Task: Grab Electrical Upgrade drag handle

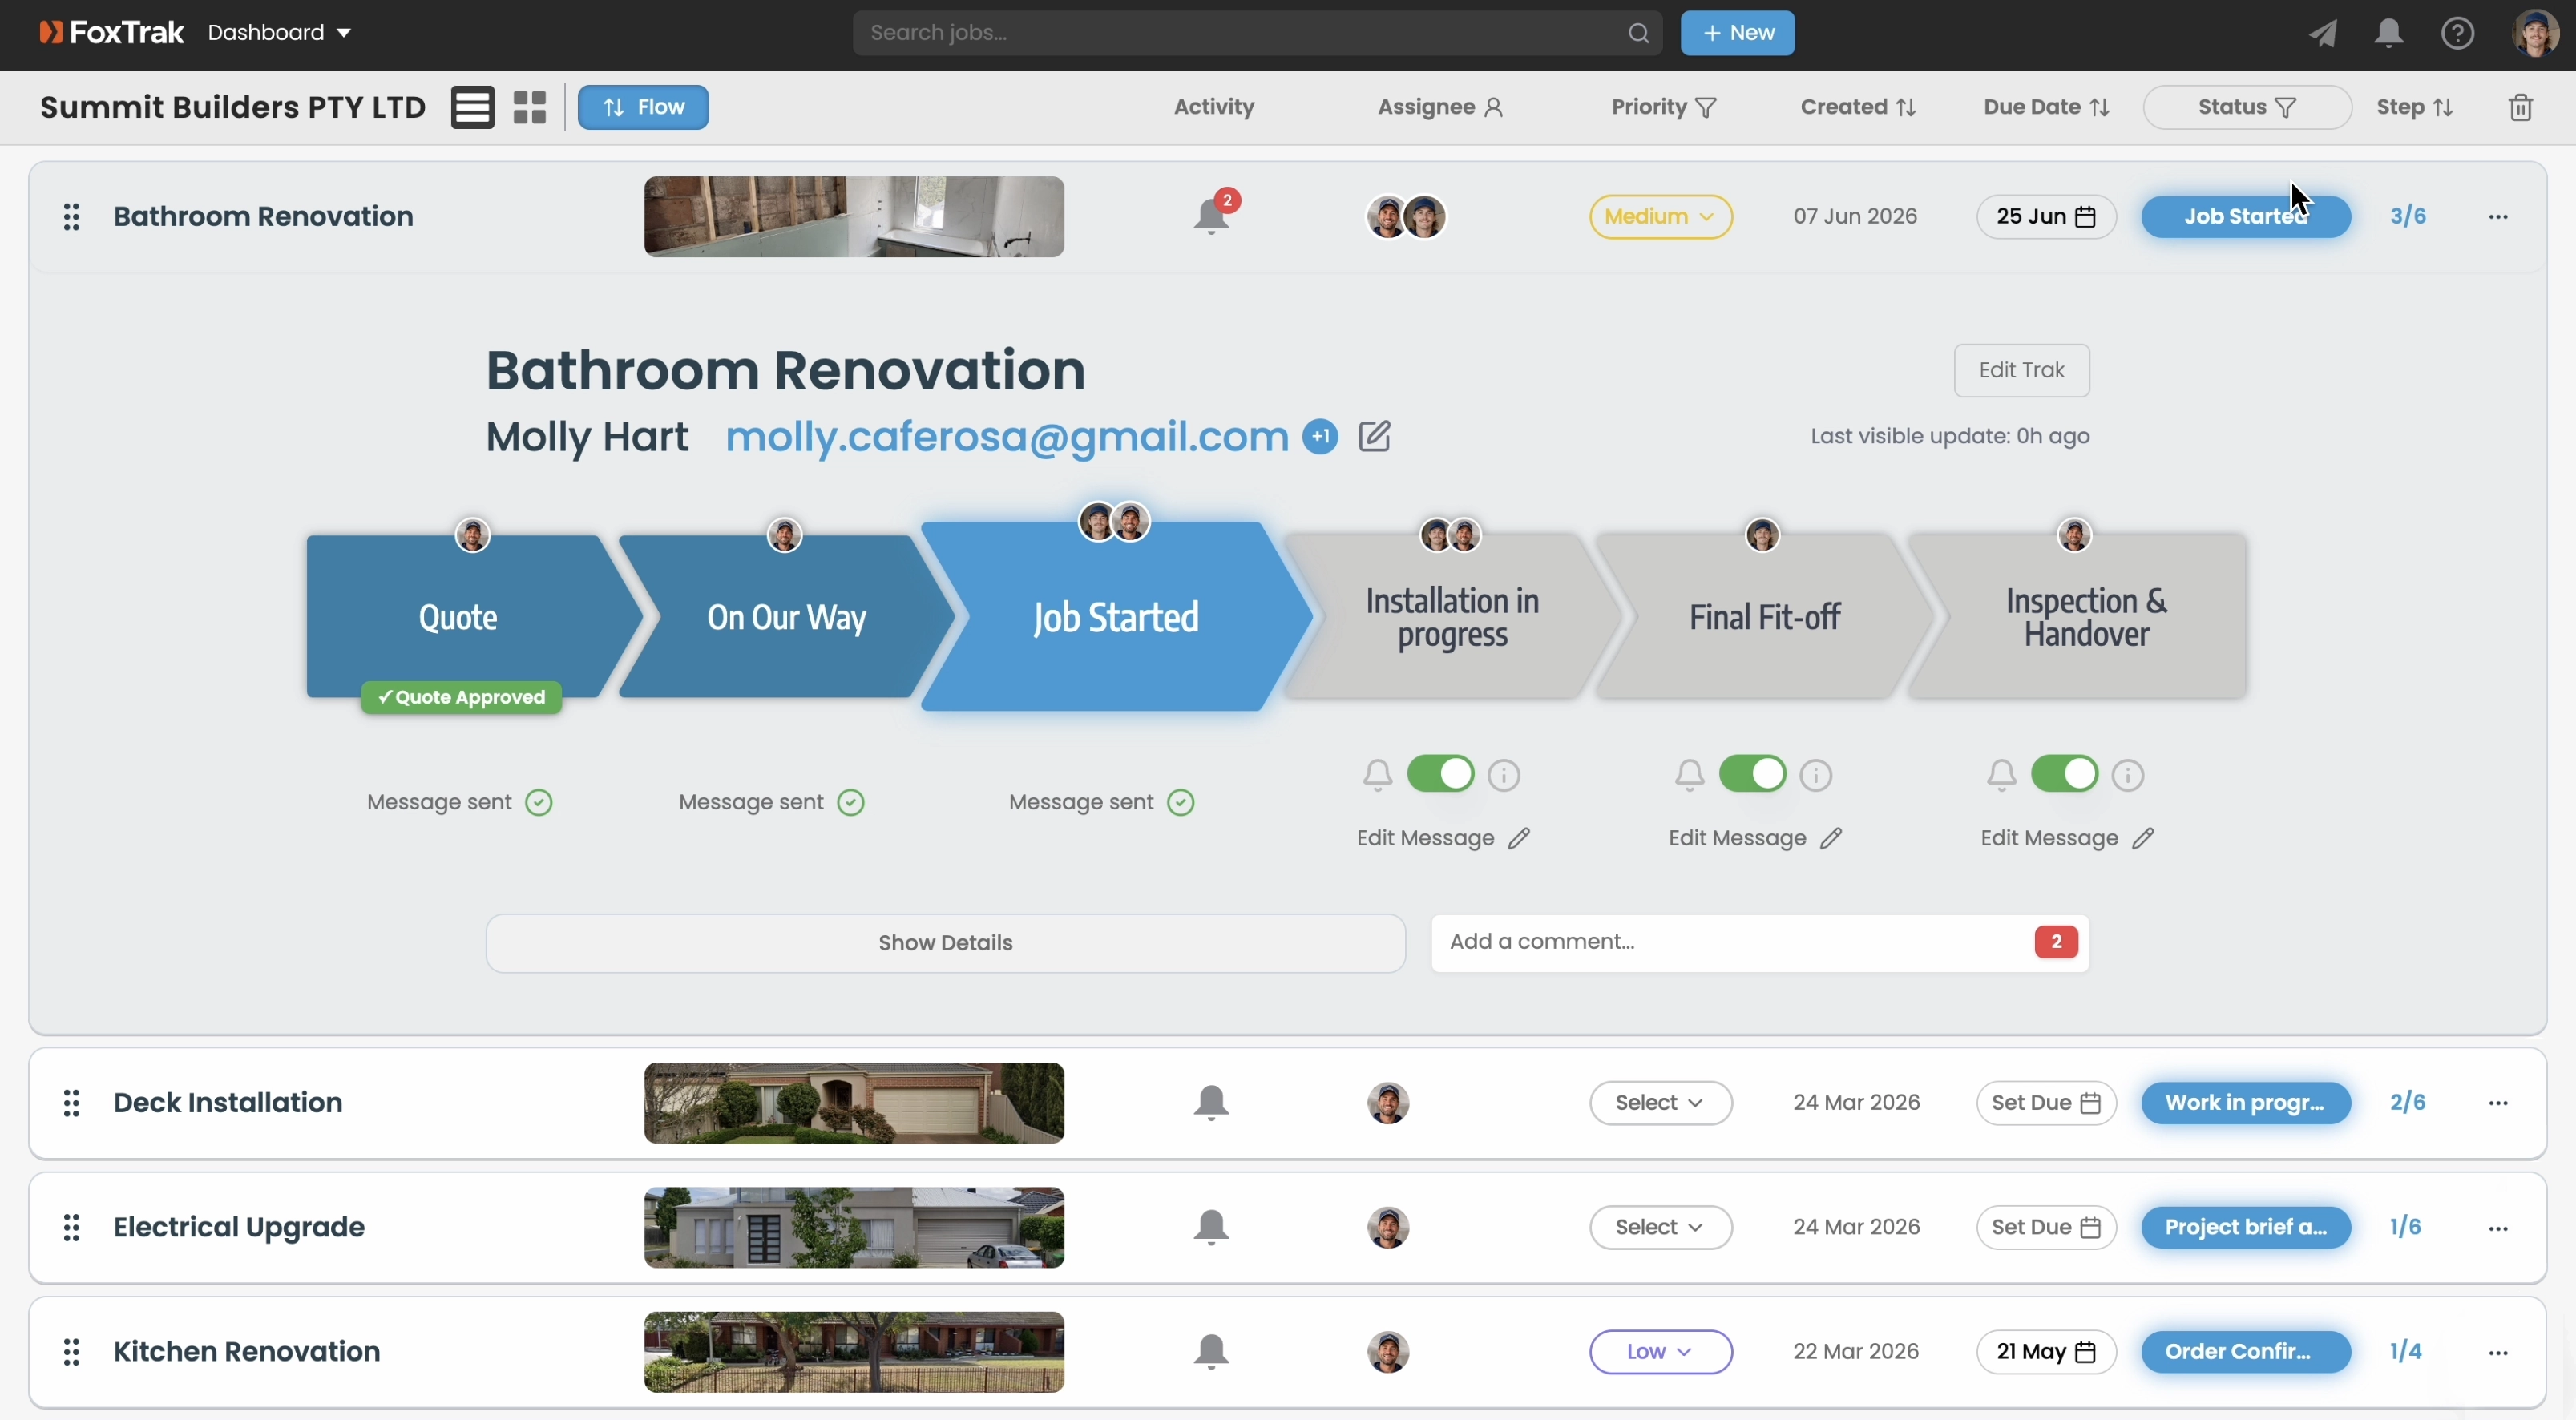Action: pyautogui.click(x=71, y=1228)
